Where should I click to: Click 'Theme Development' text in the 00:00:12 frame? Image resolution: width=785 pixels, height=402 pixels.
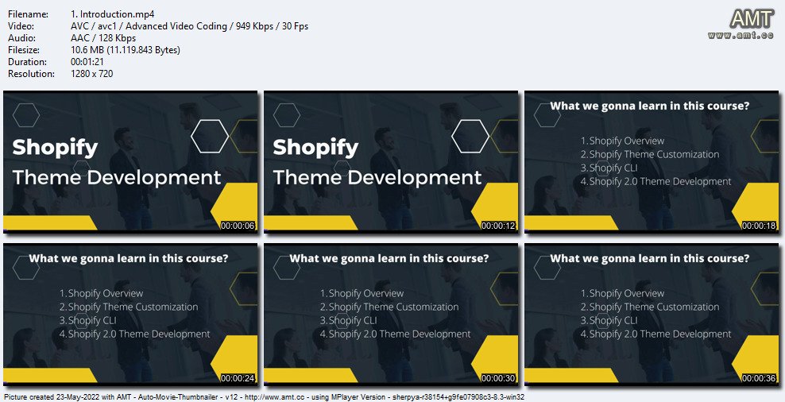pos(377,178)
